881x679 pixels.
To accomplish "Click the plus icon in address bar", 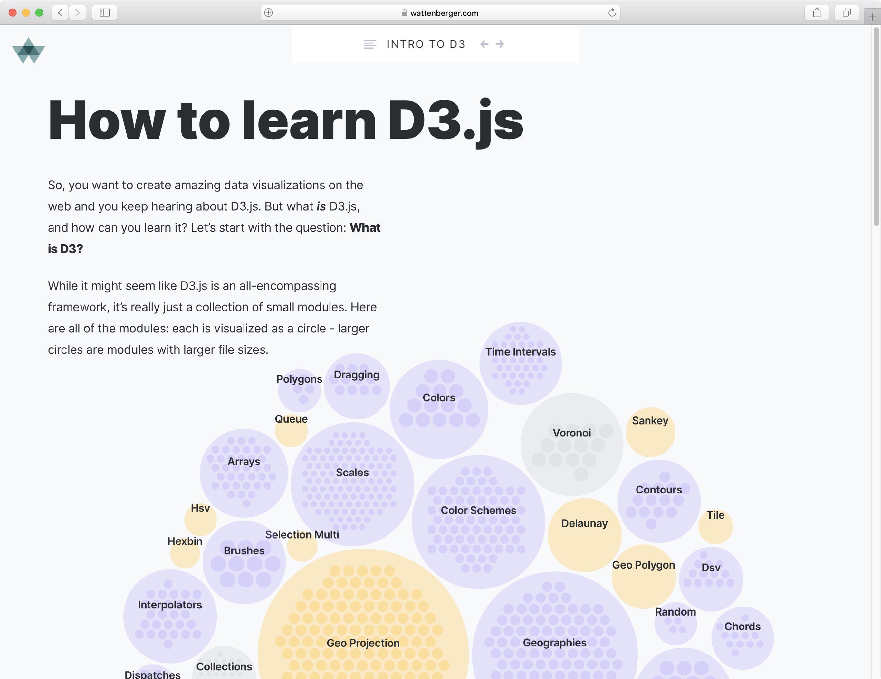I will pos(268,12).
